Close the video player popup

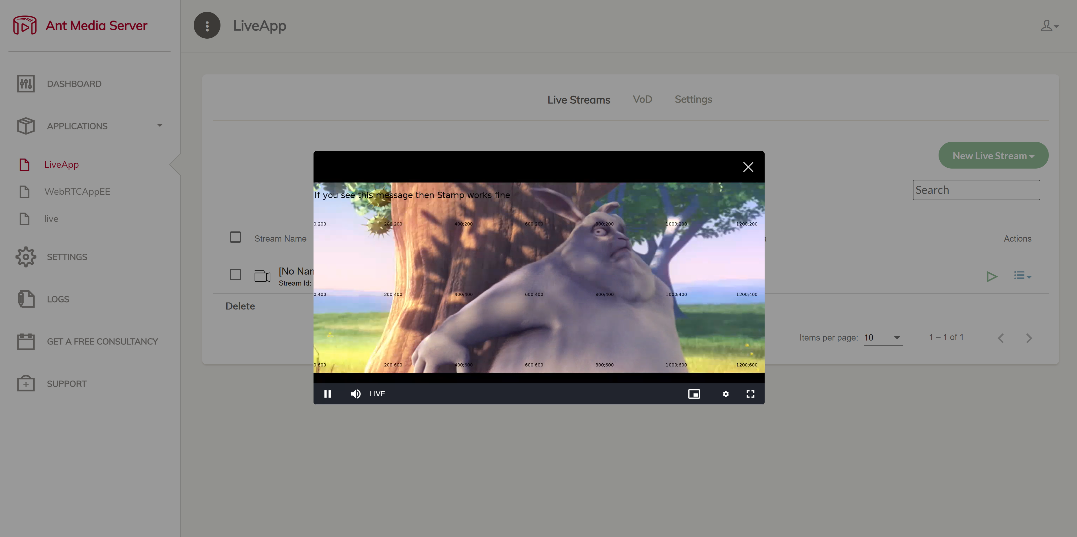point(748,167)
